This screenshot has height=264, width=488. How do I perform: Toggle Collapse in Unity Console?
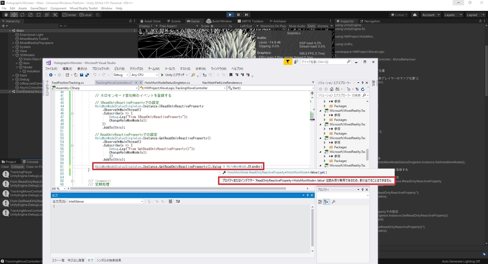[x=17, y=167]
